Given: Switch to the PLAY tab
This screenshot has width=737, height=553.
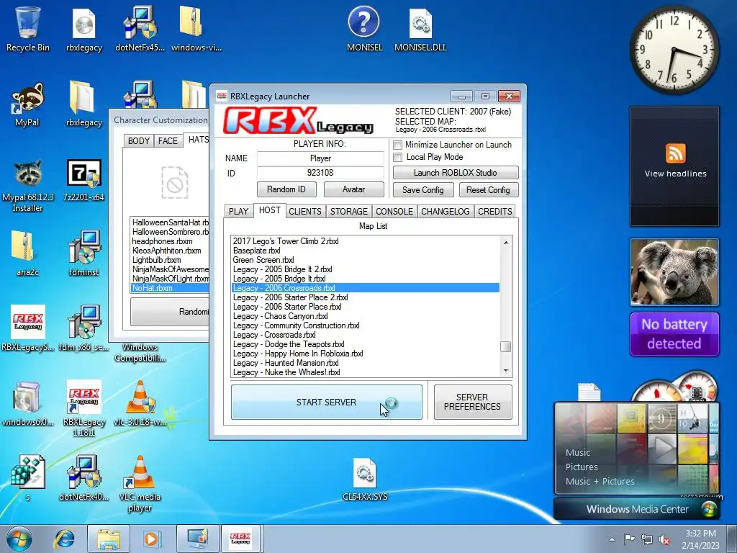Looking at the screenshot, I should coord(238,212).
